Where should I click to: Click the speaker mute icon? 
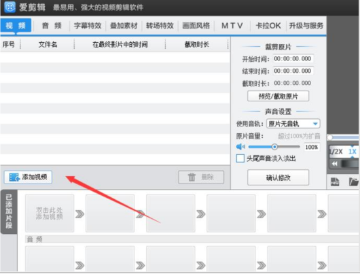tap(240, 147)
